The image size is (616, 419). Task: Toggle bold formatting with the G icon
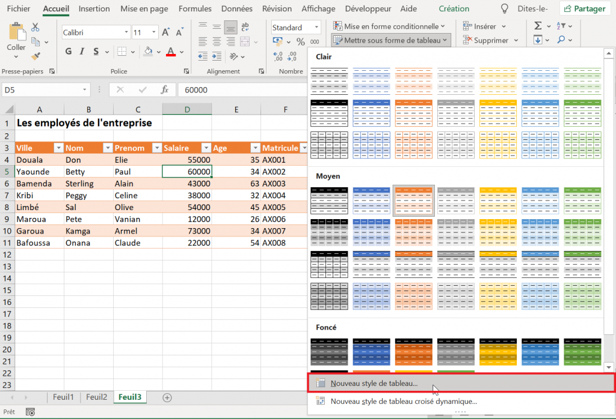click(68, 52)
